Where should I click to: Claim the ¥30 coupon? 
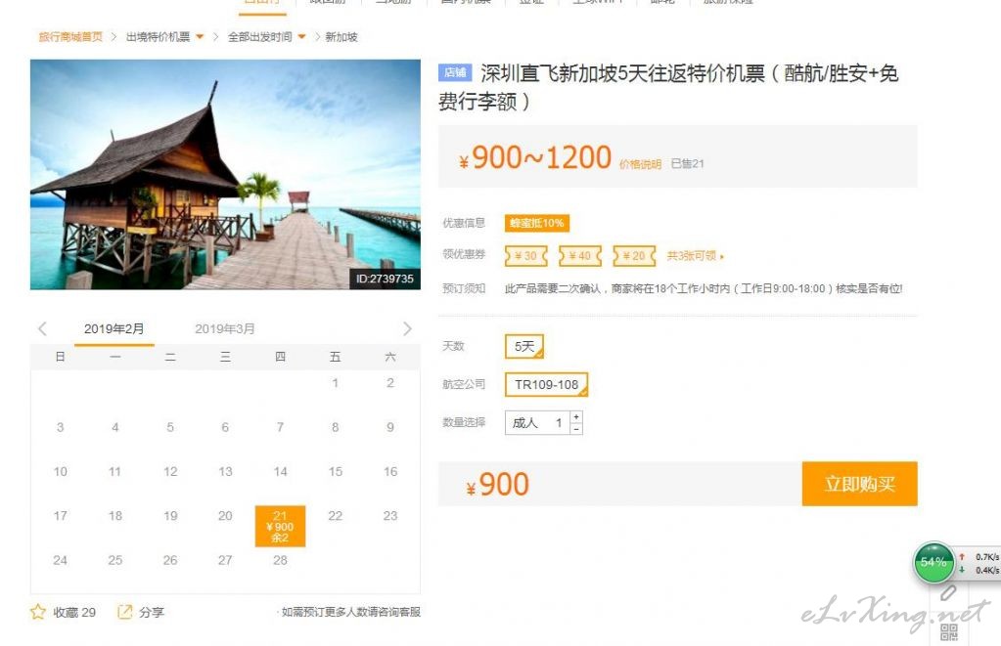(526, 256)
